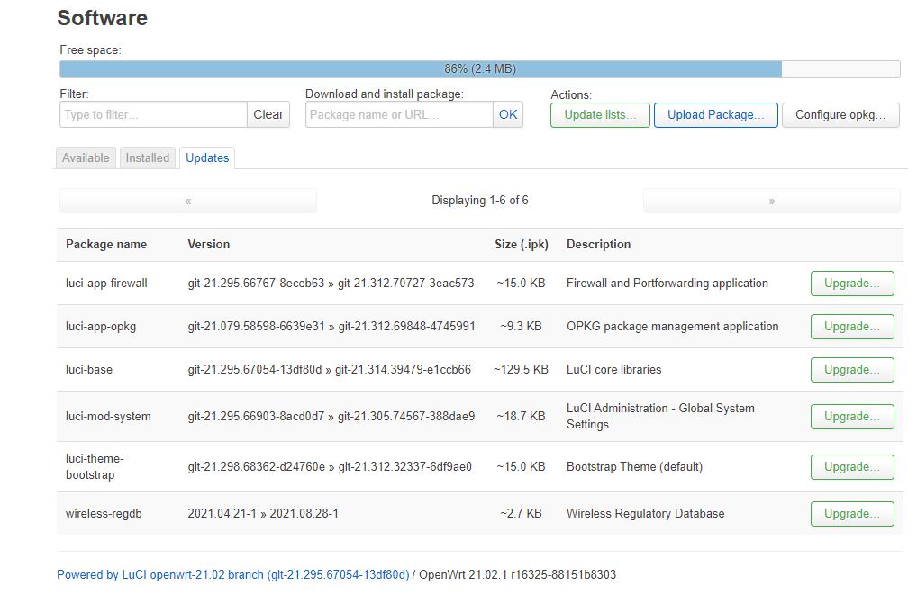Open the Upload Package dialog
917x612 pixels.
[x=715, y=114]
